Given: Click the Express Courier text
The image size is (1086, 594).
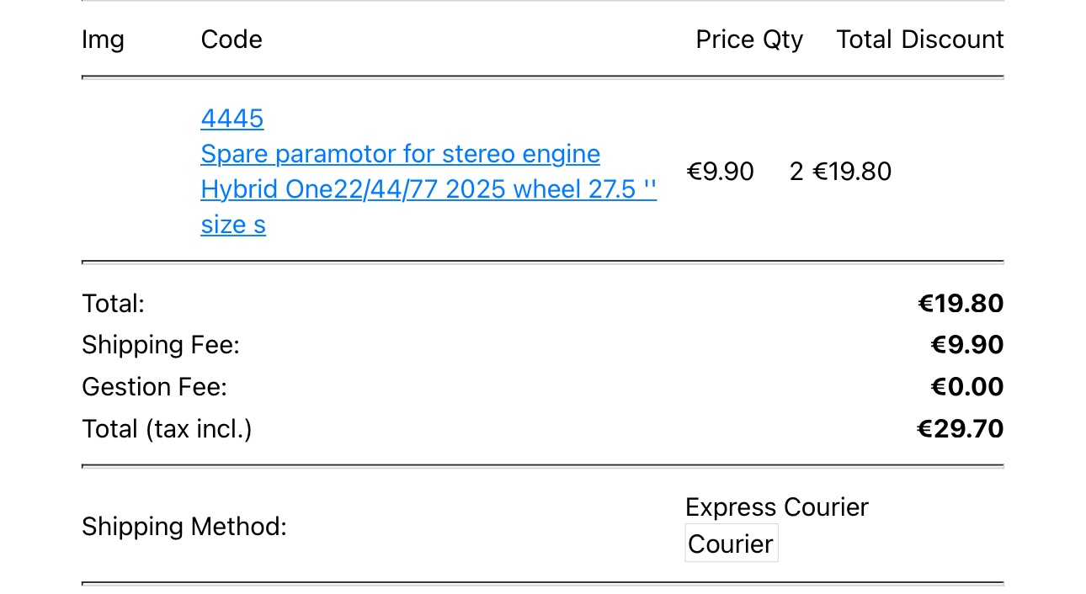Looking at the screenshot, I should tap(776, 507).
